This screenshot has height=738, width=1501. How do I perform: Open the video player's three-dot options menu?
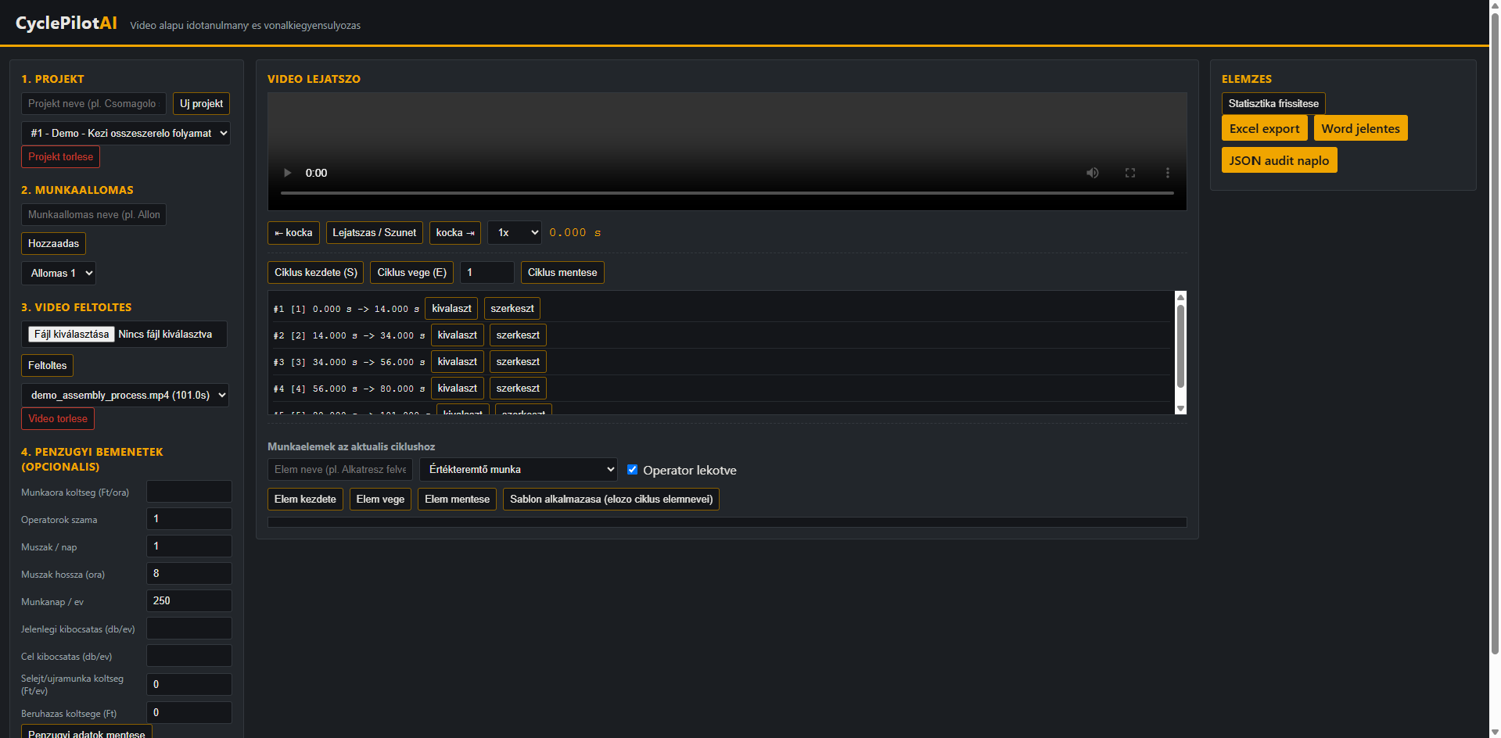(1168, 173)
